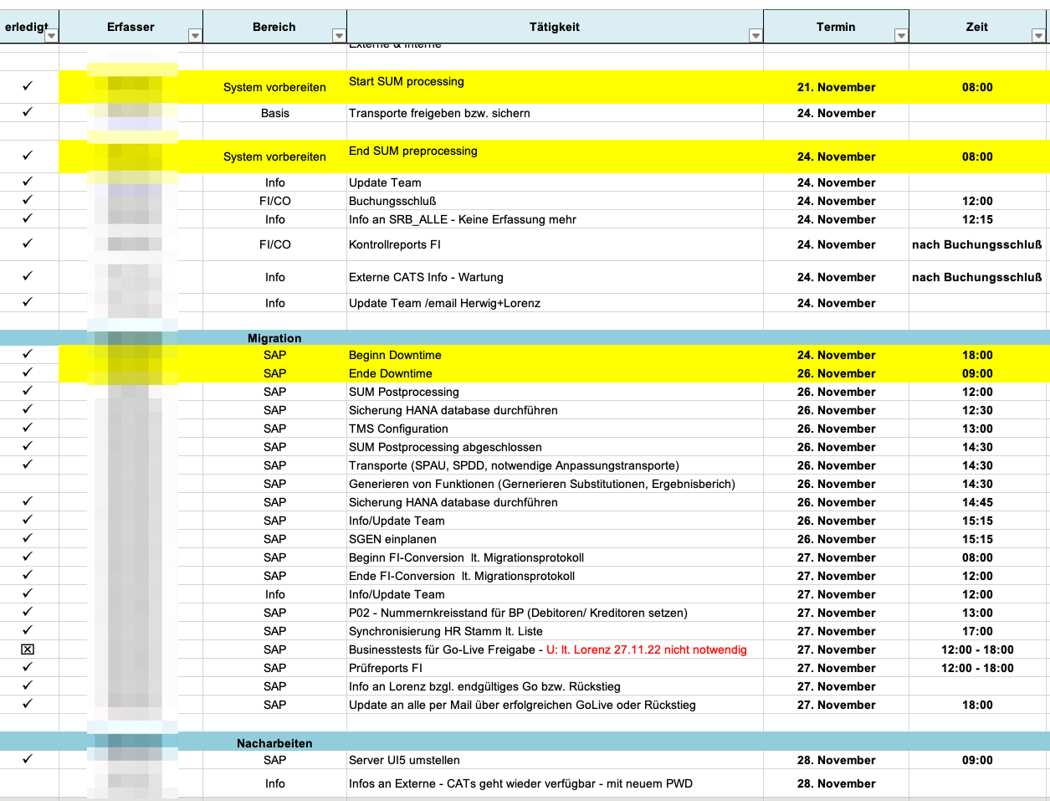Click the 'Transporte (SPAU, SPDD...' cell

pos(555,465)
